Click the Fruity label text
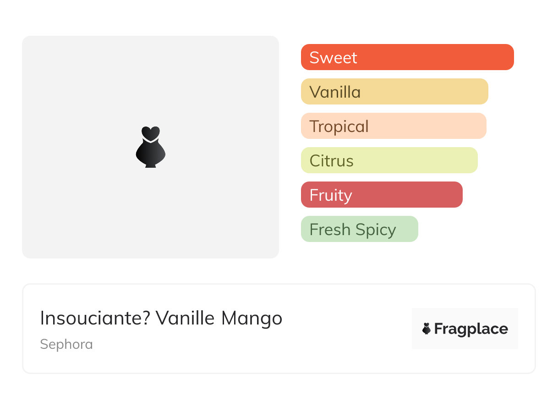This screenshot has width=558, height=396. coord(331,195)
